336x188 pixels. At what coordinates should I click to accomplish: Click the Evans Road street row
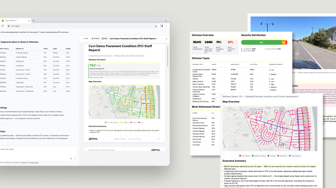click(206, 139)
